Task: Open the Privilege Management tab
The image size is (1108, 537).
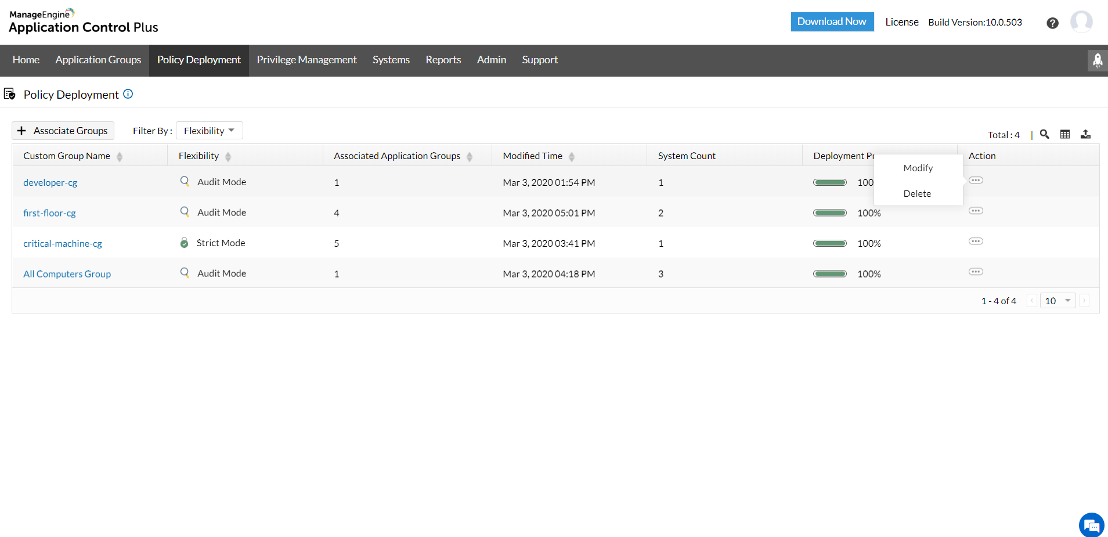Action: click(x=306, y=60)
